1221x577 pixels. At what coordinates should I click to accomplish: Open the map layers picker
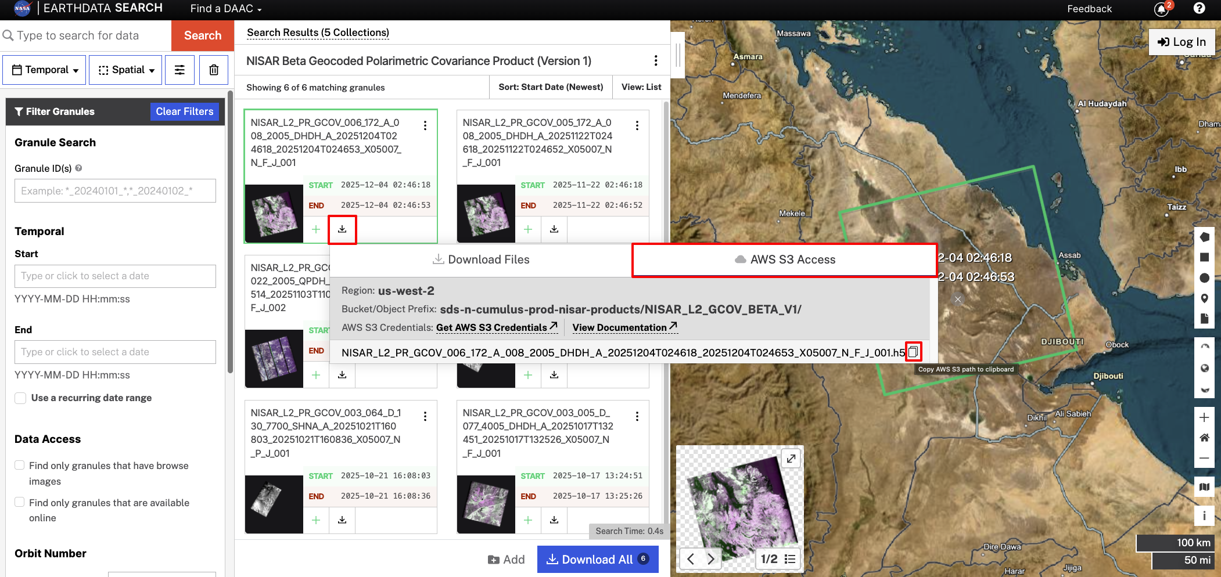point(1204,486)
